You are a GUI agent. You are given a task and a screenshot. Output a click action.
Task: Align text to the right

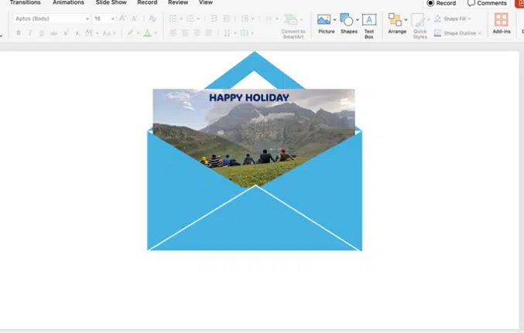pos(197,32)
